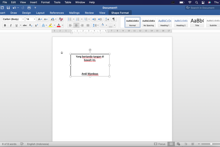The width and height of the screenshot is (220, 147).
Task: Click the Print icon in quick access toolbar
Action: tap(29, 8)
